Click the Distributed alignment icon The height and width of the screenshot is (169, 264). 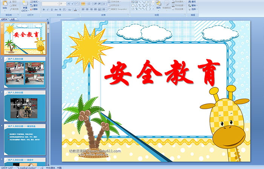coord(99,9)
